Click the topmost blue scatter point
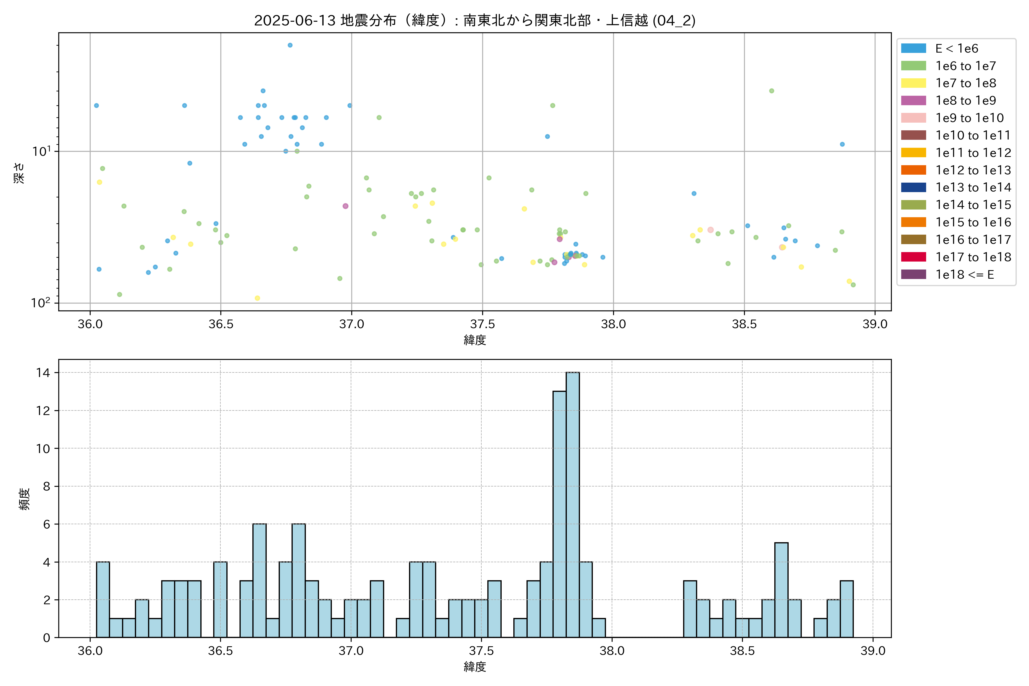The image size is (1029, 686). pyautogui.click(x=290, y=45)
